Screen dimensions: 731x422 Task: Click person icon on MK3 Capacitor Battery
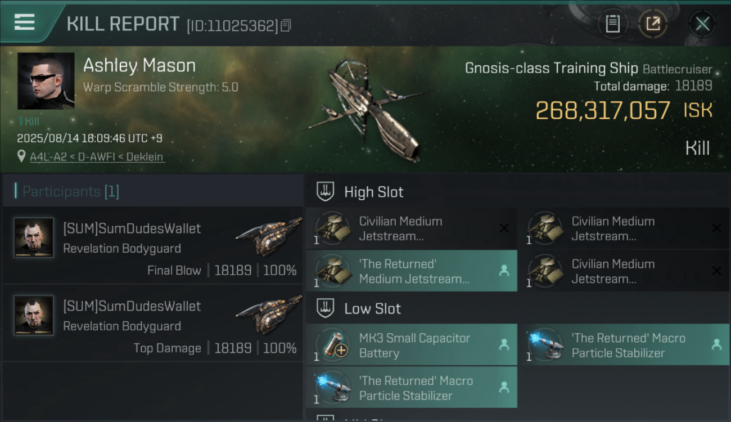click(x=504, y=345)
